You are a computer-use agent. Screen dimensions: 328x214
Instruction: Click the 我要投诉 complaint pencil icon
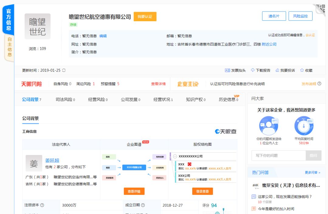tap(277, 70)
